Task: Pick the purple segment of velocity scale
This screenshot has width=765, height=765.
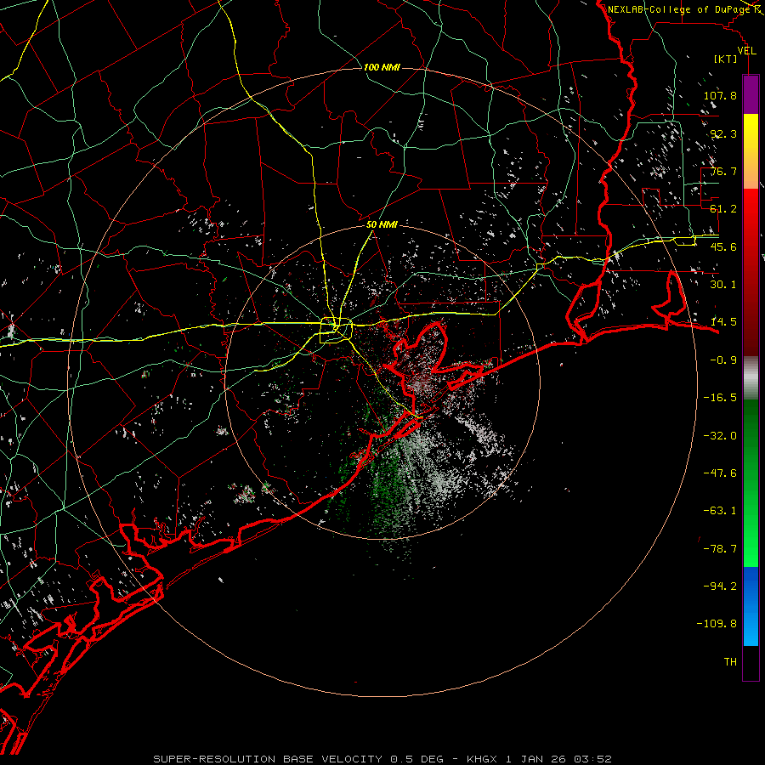Action: coord(751,94)
